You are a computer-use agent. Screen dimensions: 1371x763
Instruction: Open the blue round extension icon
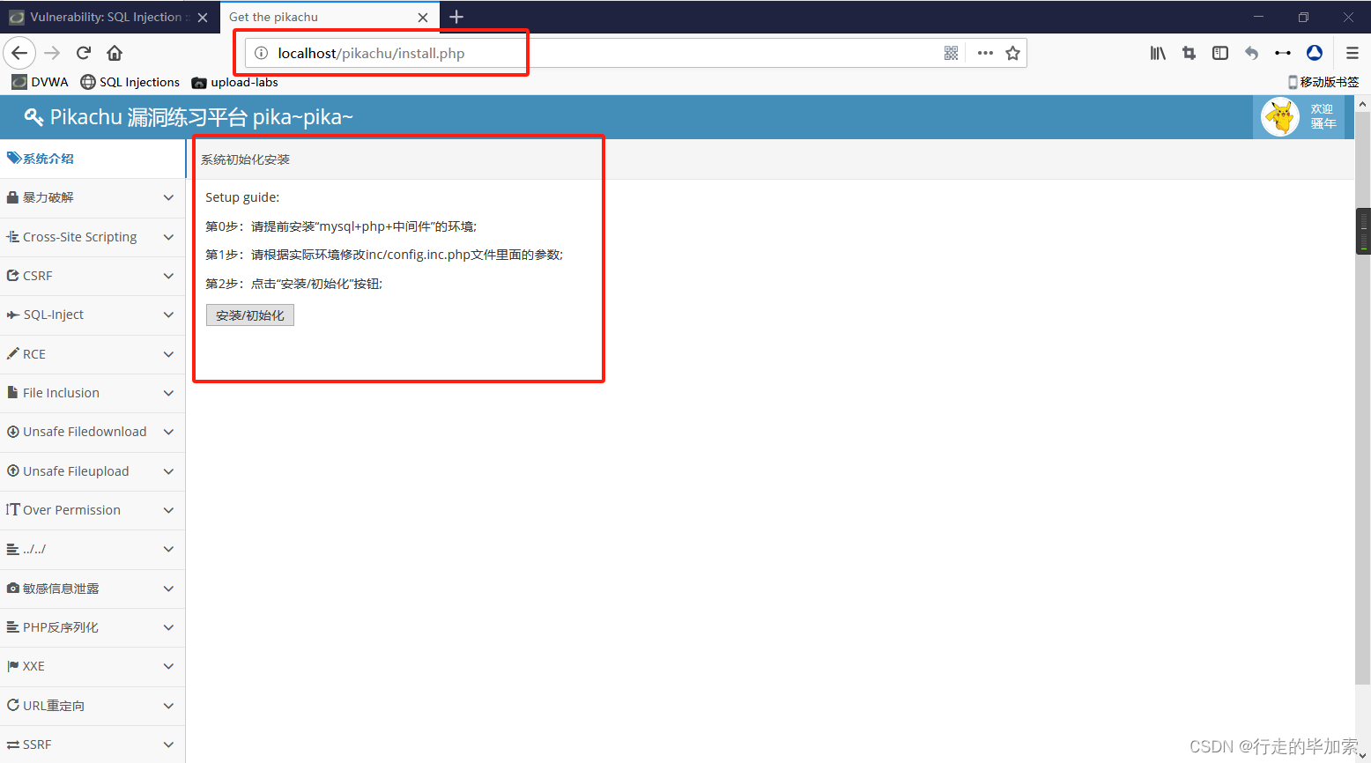point(1315,53)
